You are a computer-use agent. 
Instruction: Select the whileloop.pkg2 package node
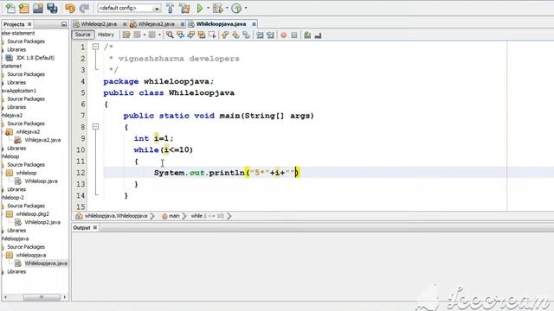click(32, 213)
